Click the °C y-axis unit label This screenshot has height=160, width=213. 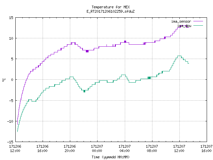tap(4, 80)
